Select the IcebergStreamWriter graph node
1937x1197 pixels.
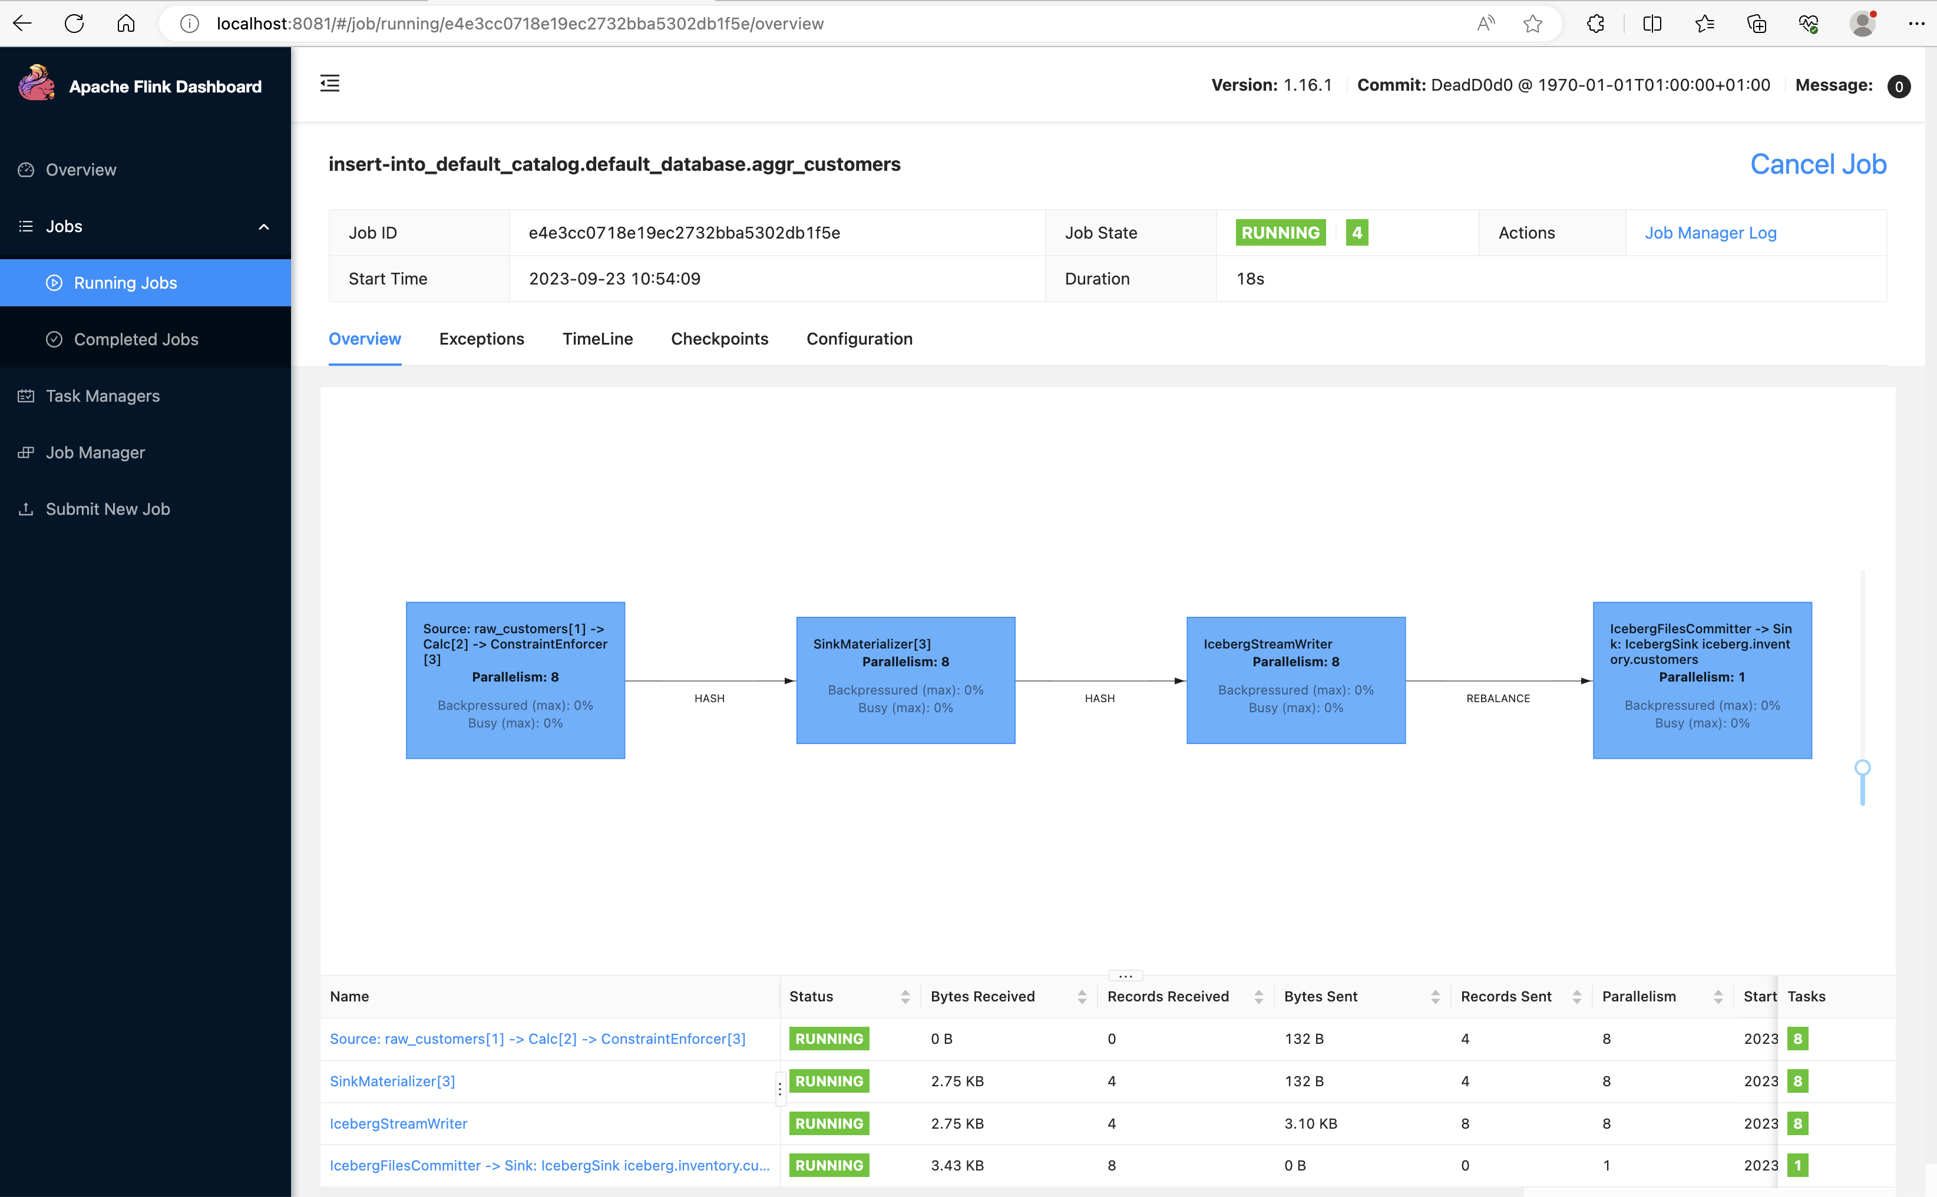pyautogui.click(x=1295, y=680)
